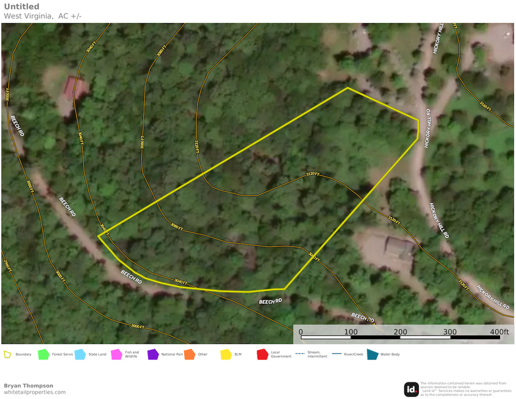The image size is (516, 399).
Task: Click the Local Government red legend icon
Action: coord(262,353)
